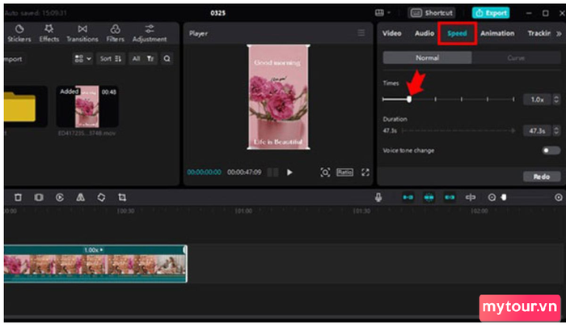566x328 pixels.
Task: Expand more tabs with the double chevron
Action: pyautogui.click(x=560, y=33)
